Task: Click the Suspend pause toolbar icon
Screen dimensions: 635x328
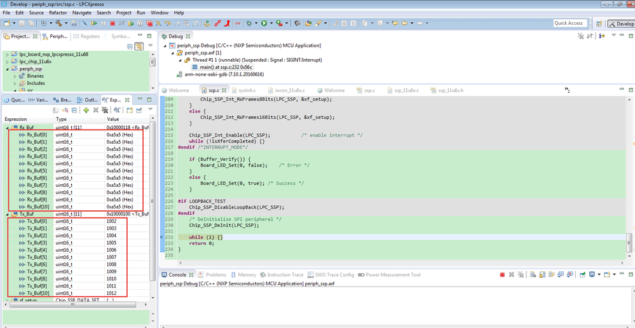Action: 103,24
